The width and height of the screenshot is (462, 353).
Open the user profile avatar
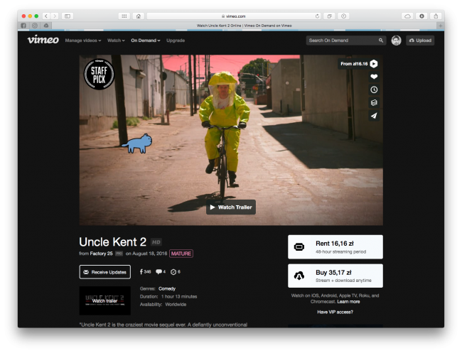[x=396, y=40]
